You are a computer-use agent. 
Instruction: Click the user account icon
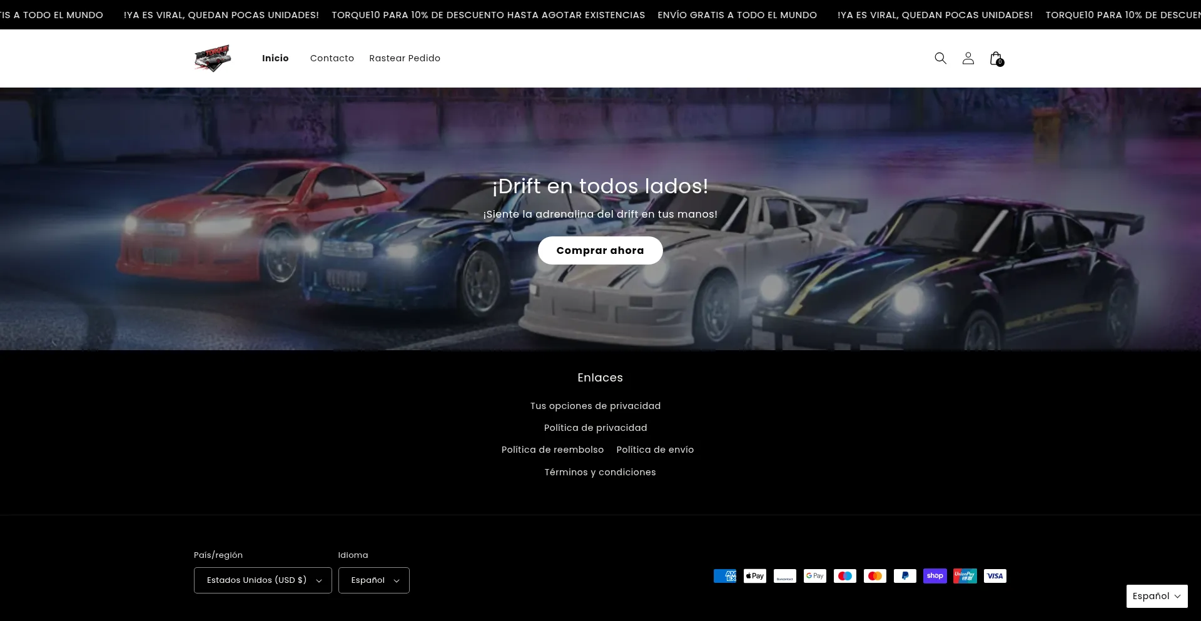[x=968, y=58]
